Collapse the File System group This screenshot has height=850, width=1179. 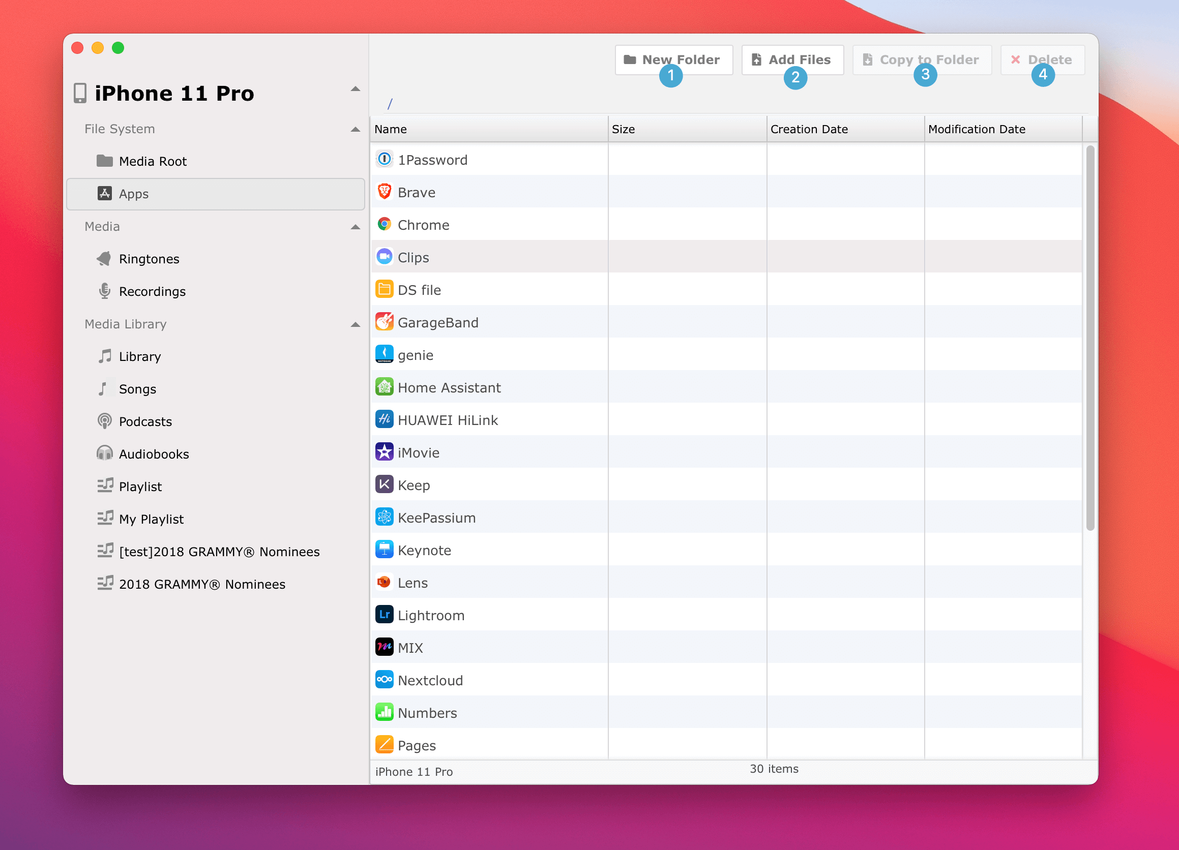(356, 129)
